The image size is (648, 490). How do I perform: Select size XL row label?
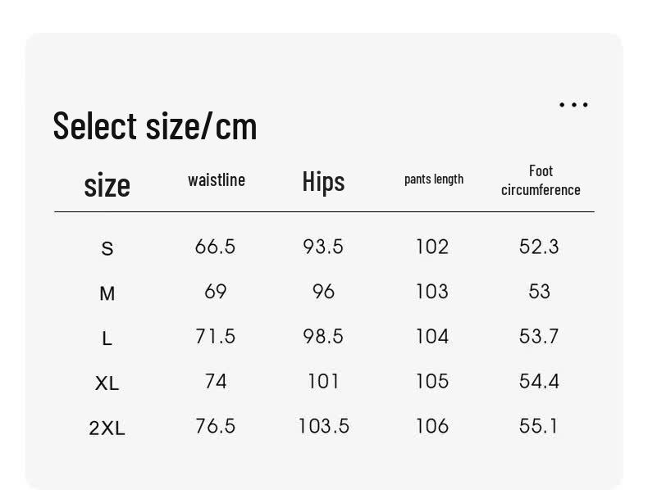click(x=107, y=383)
